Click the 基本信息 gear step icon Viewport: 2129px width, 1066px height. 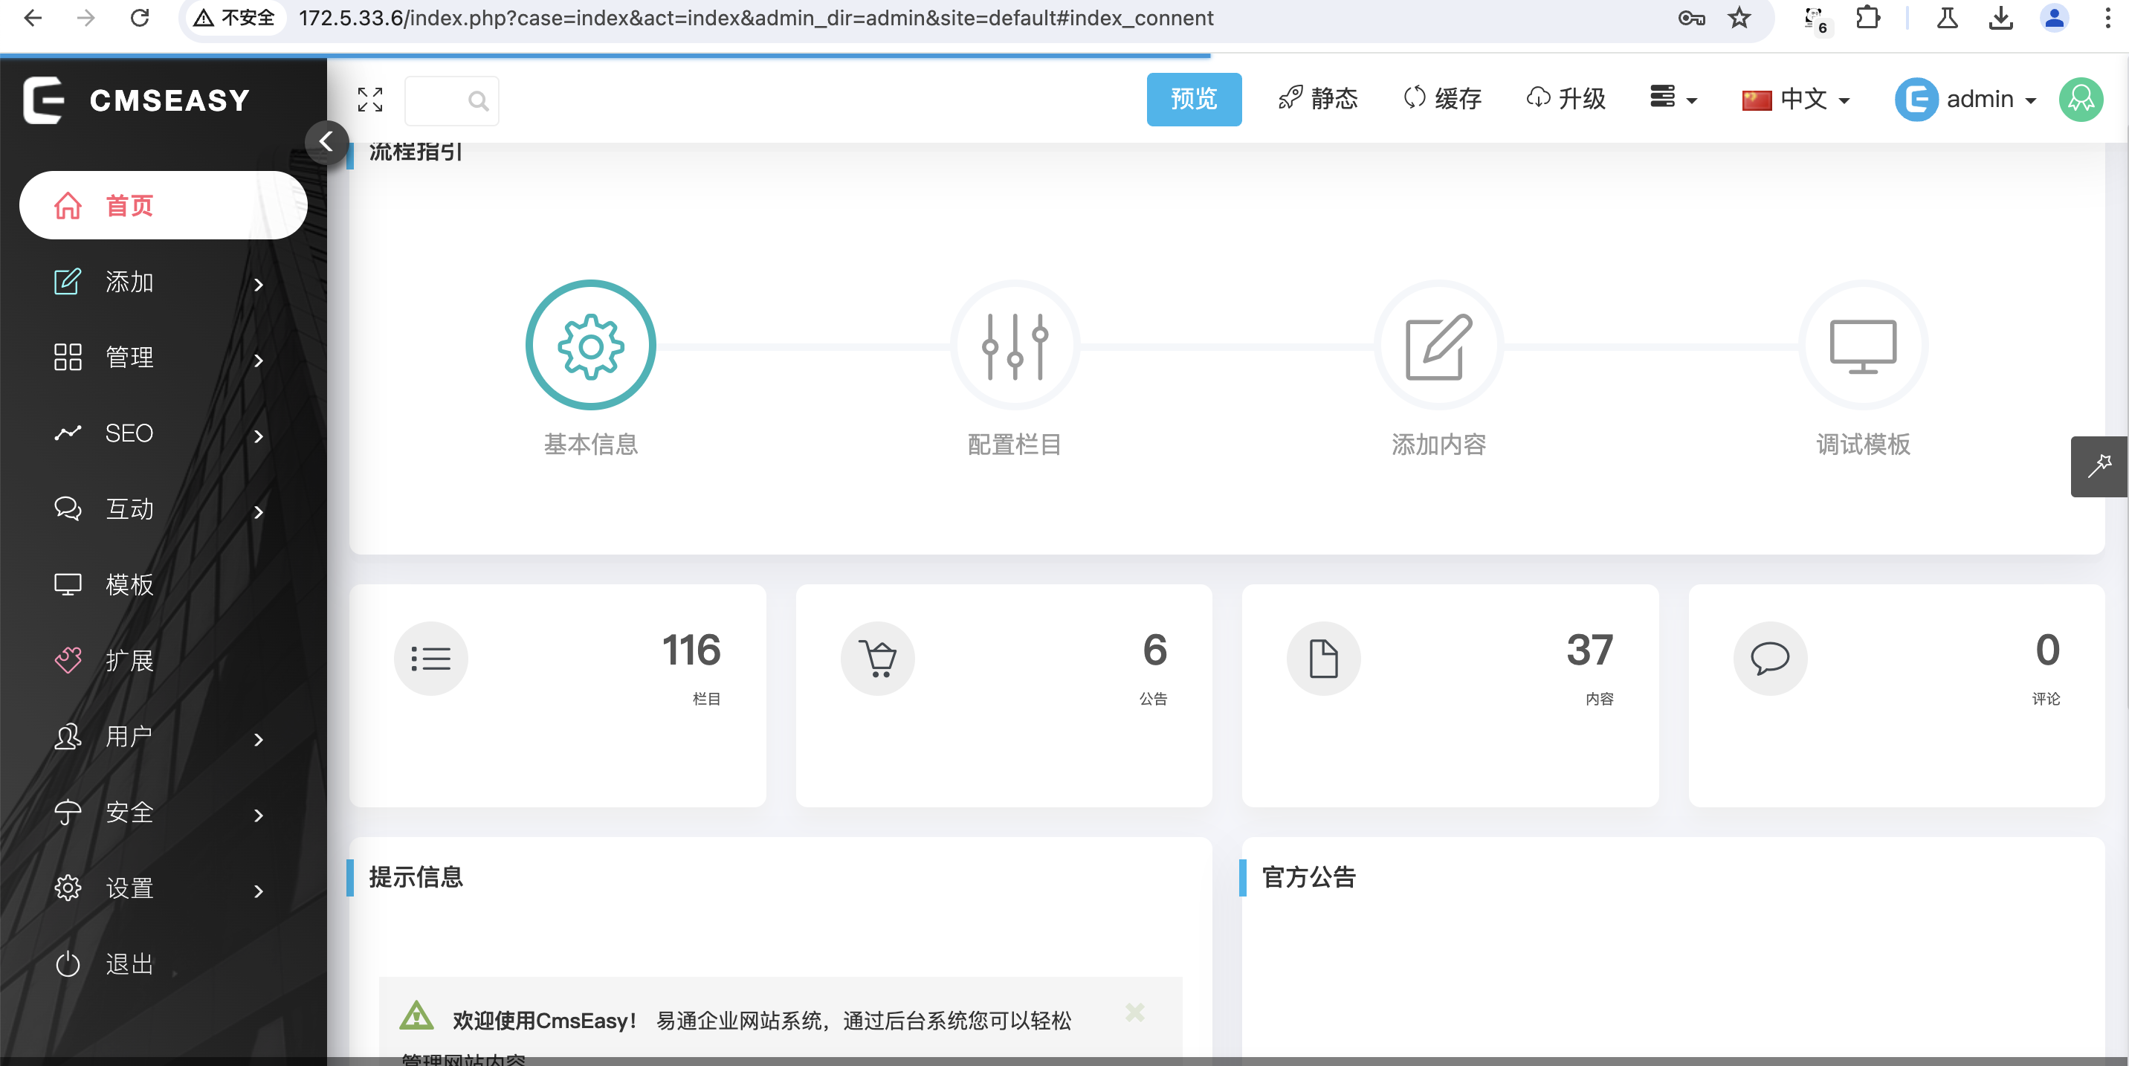tap(590, 346)
